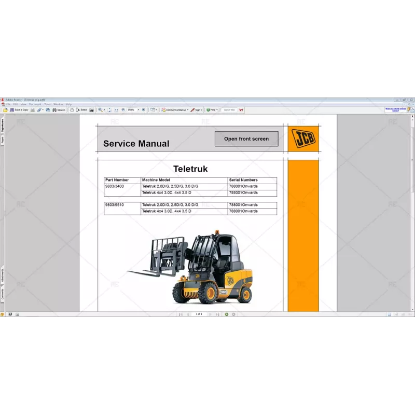
Task: Show the Signatures panel
Action: 4,124
